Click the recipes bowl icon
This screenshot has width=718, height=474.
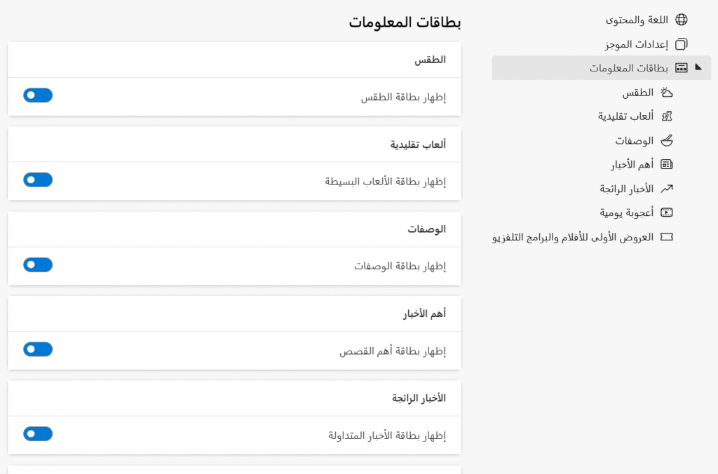(x=667, y=140)
